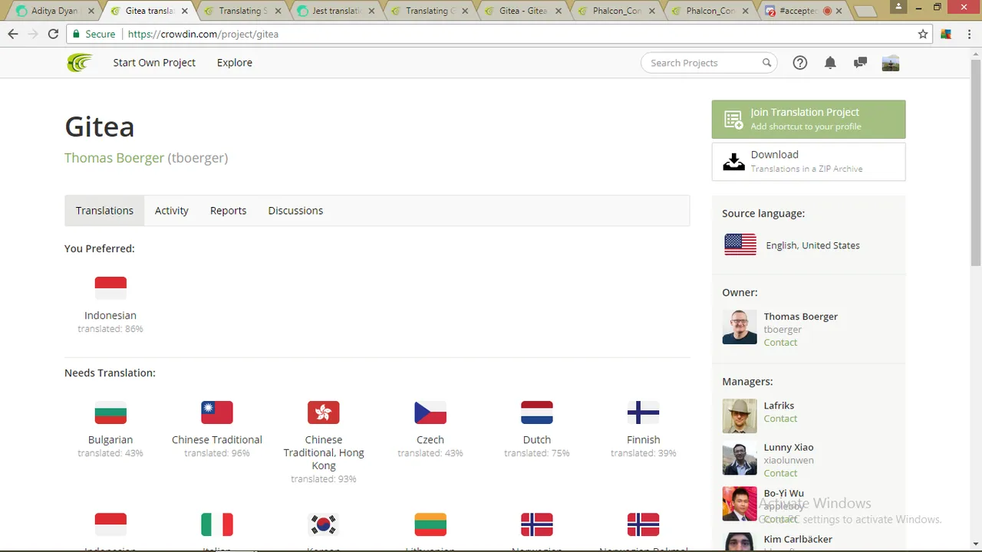Open the user profile avatar in header
Screen dimensions: 982x552
click(891, 63)
